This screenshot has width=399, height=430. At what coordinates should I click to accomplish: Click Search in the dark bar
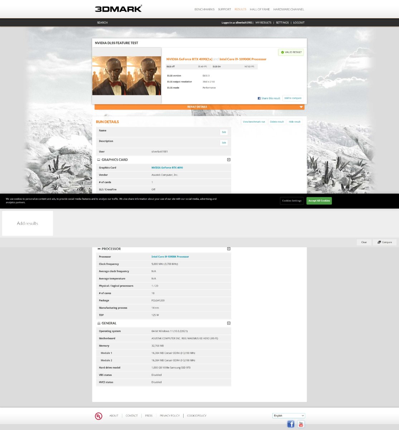pyautogui.click(x=102, y=23)
